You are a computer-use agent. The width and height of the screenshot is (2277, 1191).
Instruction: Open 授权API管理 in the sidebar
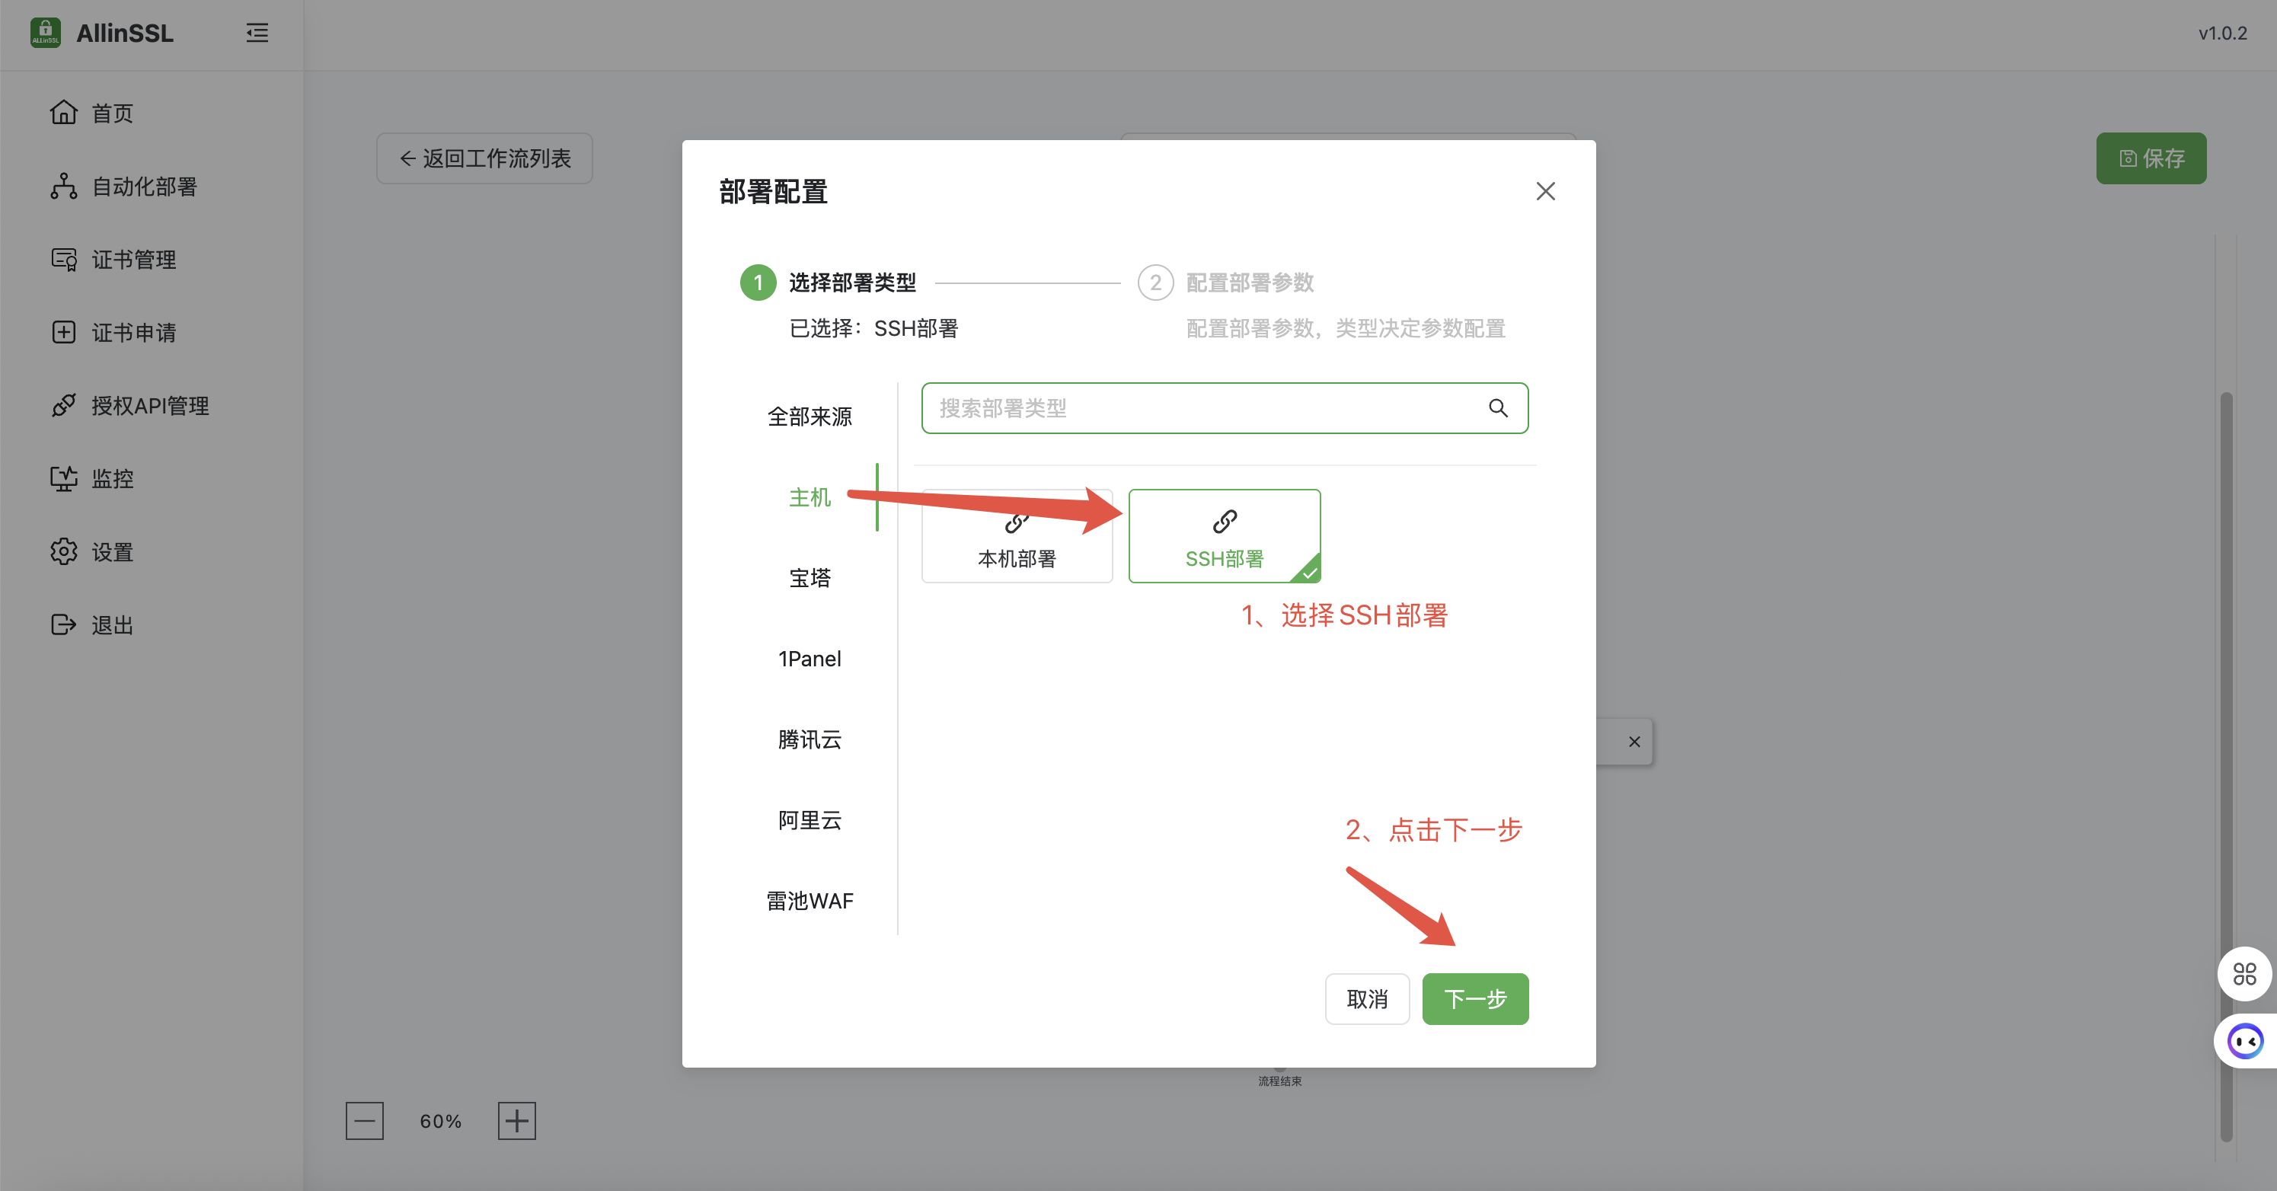(149, 405)
